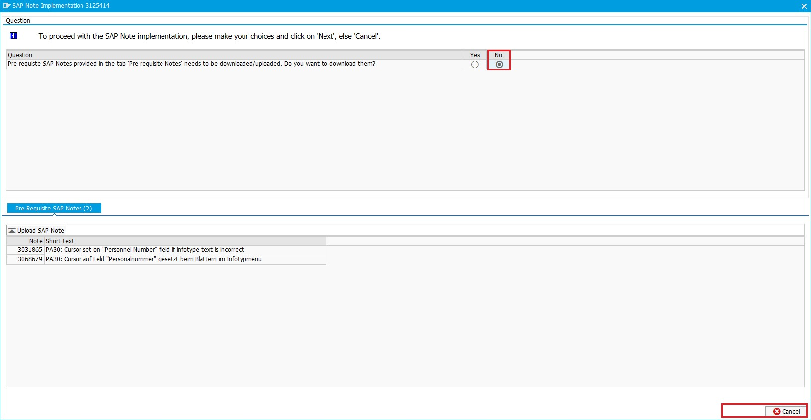Close the SAP Note Implementation dialog
This screenshot has height=420, width=811.
pyautogui.click(x=804, y=6)
